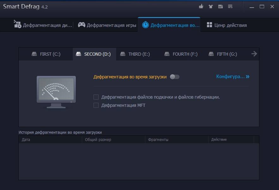
Task: Click the 'История дефрагментации во время загрузки' label
Action: (60, 132)
